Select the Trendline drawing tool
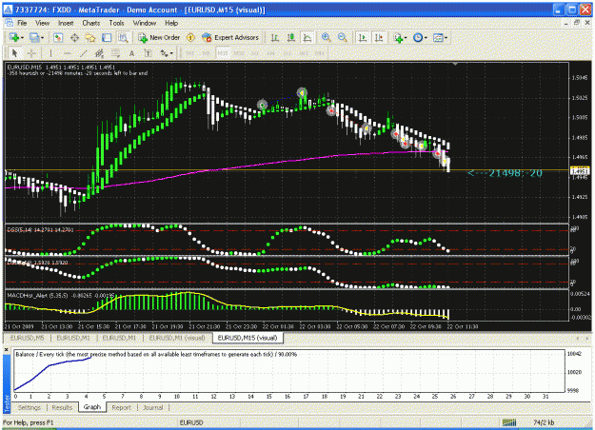Screen dimensions: 595x430 tap(83, 53)
